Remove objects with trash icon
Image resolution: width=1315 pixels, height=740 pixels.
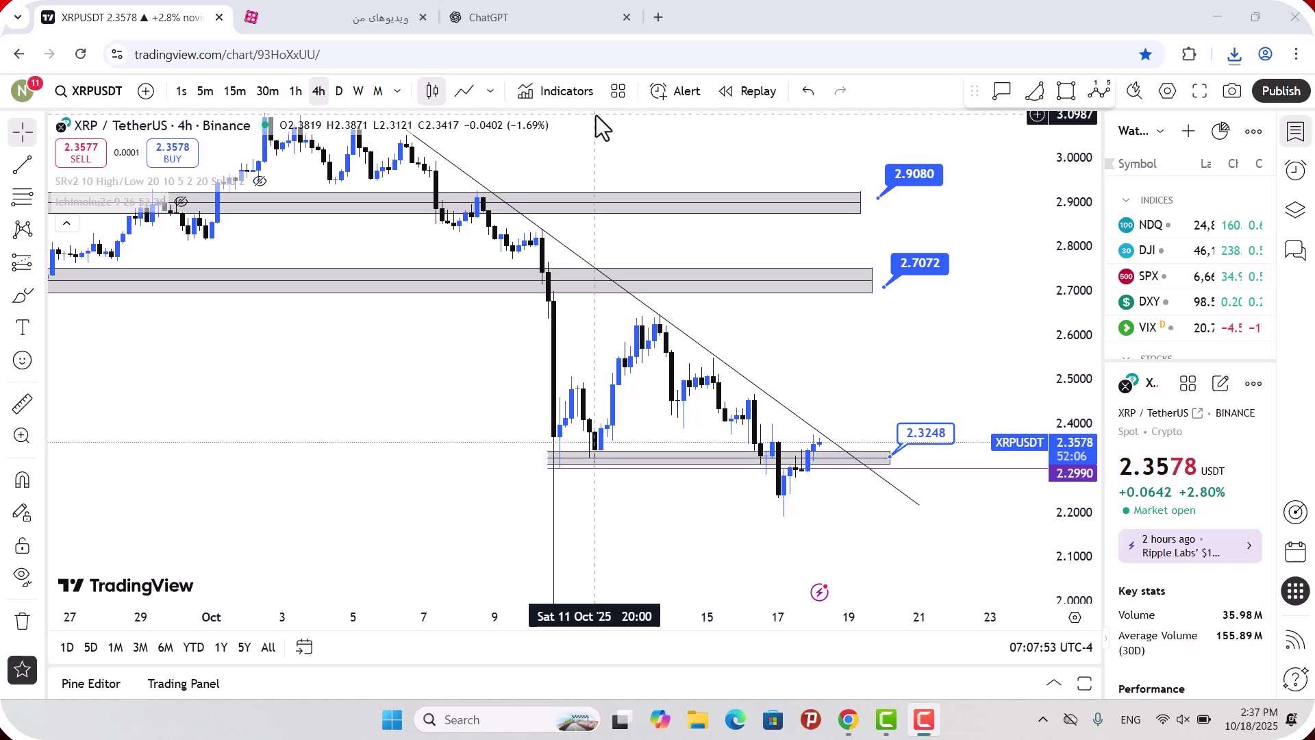pos(22,621)
